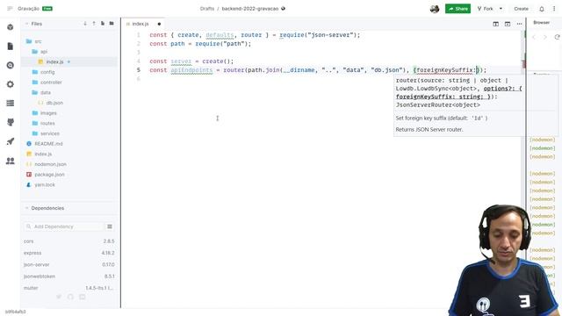This screenshot has width=562, height=316.
Task: Click the browser back arrow
Action: 534,37
